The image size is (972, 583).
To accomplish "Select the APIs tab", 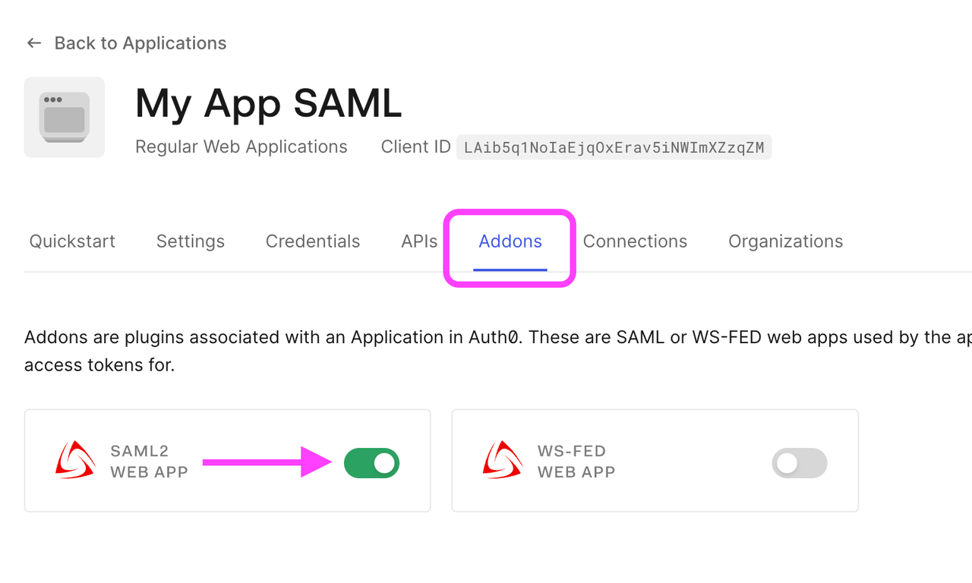I will [418, 241].
